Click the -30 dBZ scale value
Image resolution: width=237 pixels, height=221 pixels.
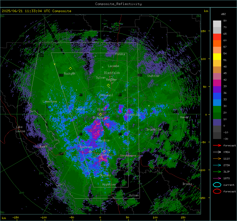tap(226, 139)
